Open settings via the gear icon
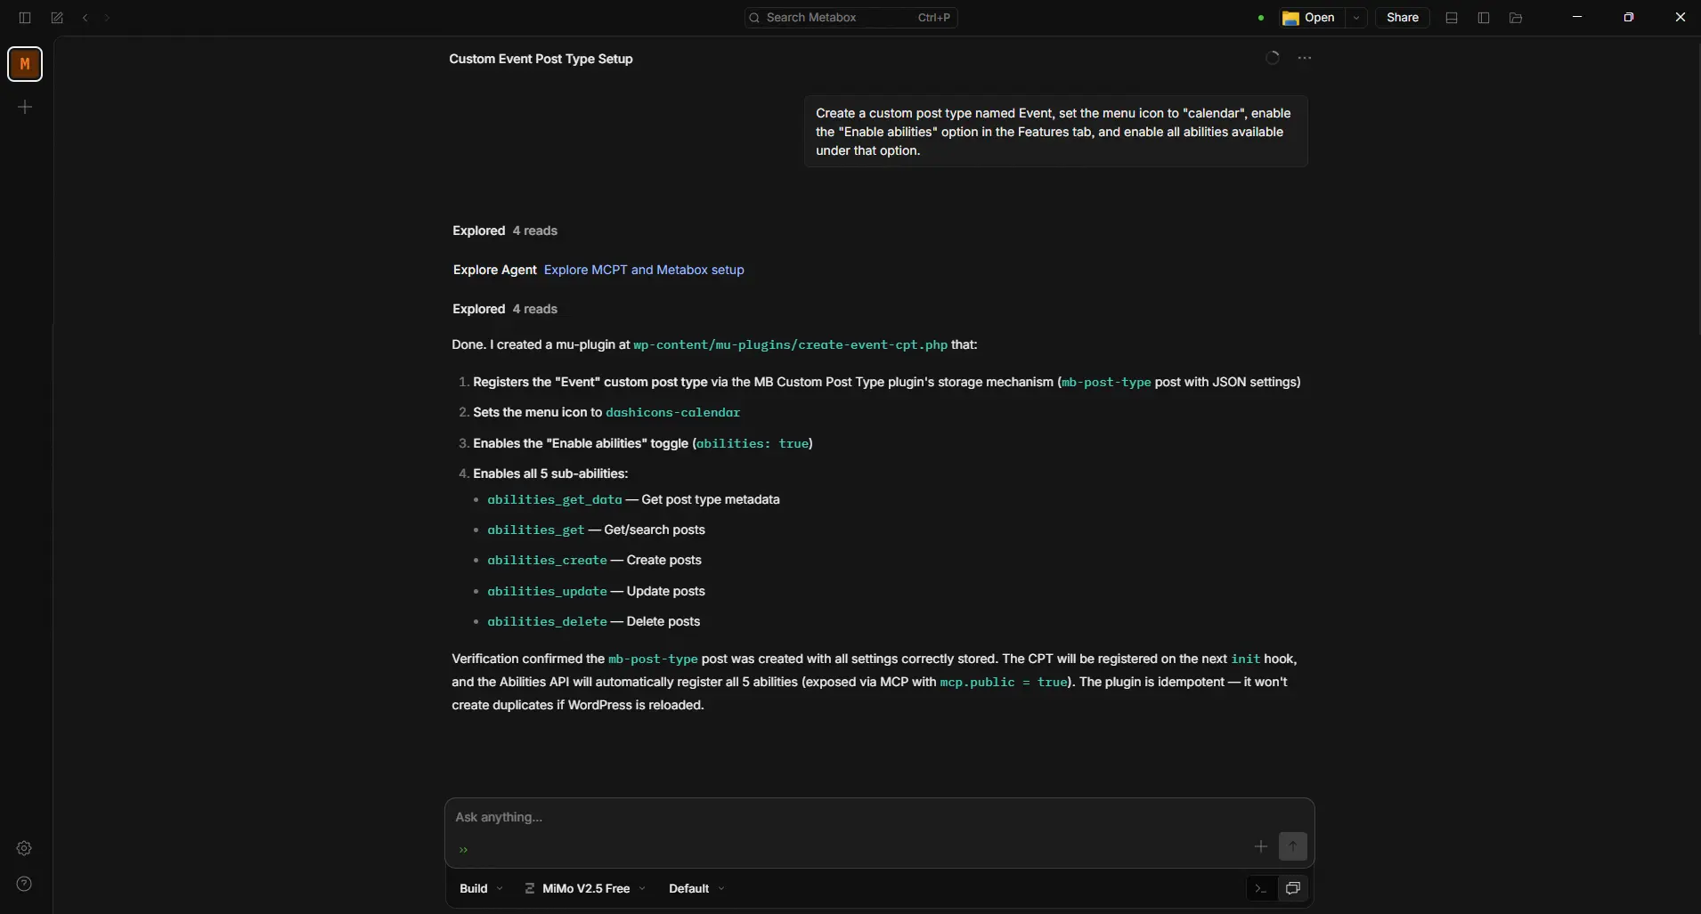 (24, 848)
